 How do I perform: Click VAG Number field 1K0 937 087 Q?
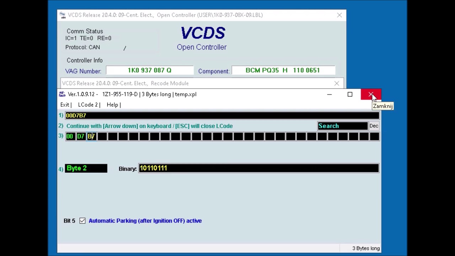(x=150, y=70)
